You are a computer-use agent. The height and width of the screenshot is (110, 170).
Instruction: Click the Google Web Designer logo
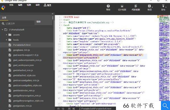pos(3,8)
